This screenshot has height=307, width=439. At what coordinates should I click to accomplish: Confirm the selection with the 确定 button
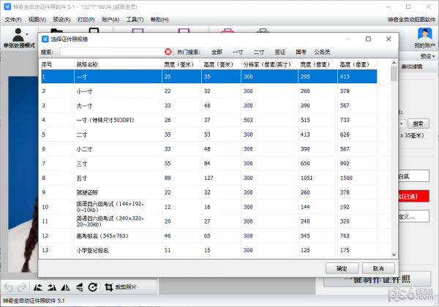click(x=342, y=268)
